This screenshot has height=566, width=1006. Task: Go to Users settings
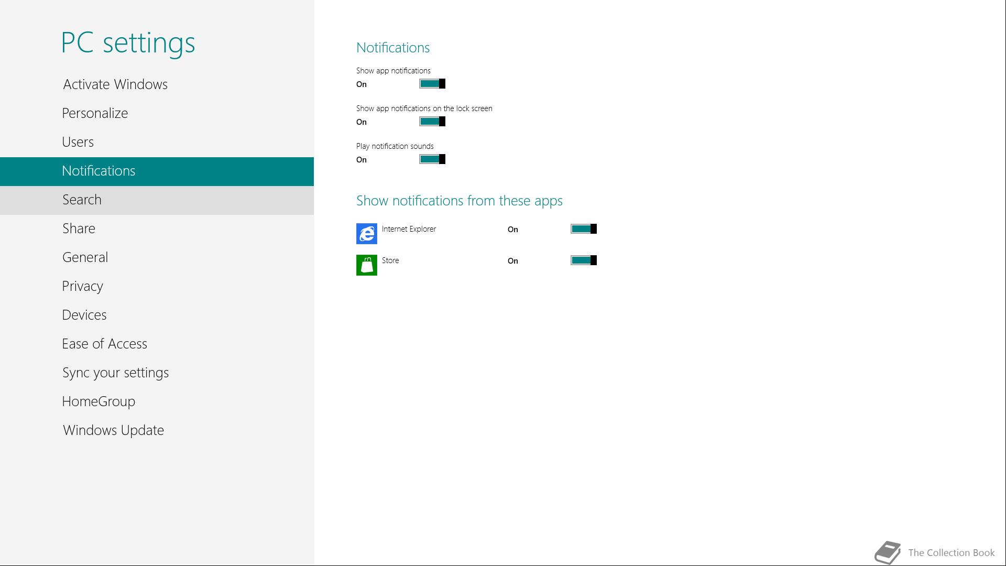(157, 143)
